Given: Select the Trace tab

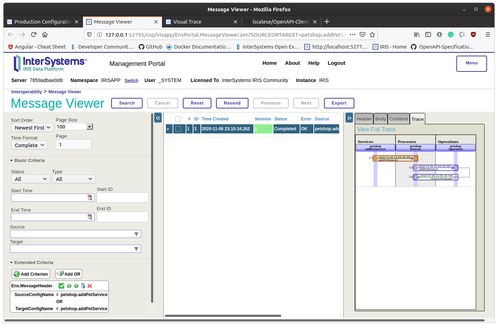Looking at the screenshot, I should [418, 119].
